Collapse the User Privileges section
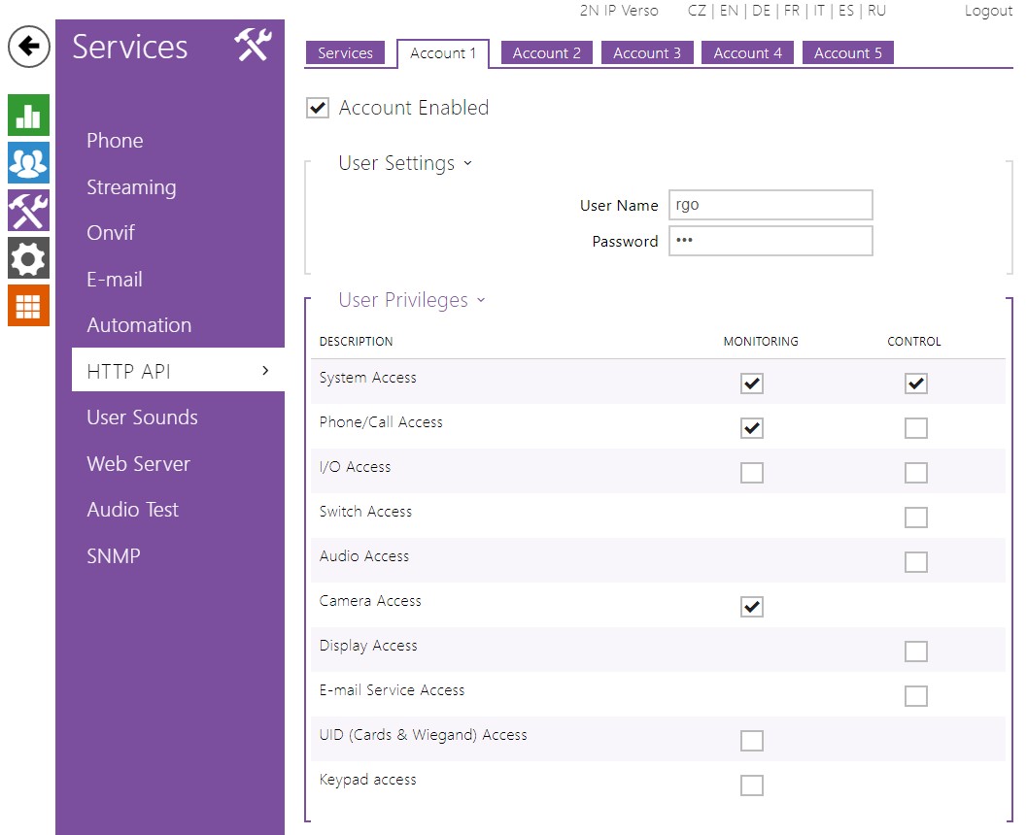The width and height of the screenshot is (1027, 835). point(480,300)
